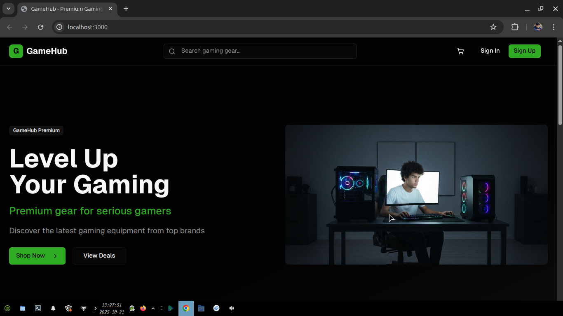Click the GameHub logo icon
This screenshot has height=316, width=563.
point(16,51)
